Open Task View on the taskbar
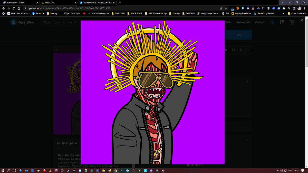 (15, 170)
